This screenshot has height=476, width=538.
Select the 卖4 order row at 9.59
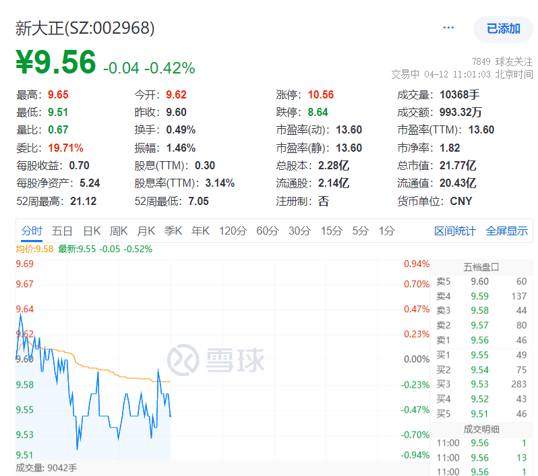(x=481, y=296)
